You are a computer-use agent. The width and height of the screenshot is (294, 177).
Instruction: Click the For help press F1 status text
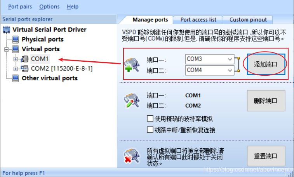click(24, 173)
